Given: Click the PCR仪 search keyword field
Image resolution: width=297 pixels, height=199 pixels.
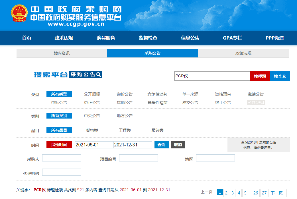Looking at the screenshot, I should 212,76.
